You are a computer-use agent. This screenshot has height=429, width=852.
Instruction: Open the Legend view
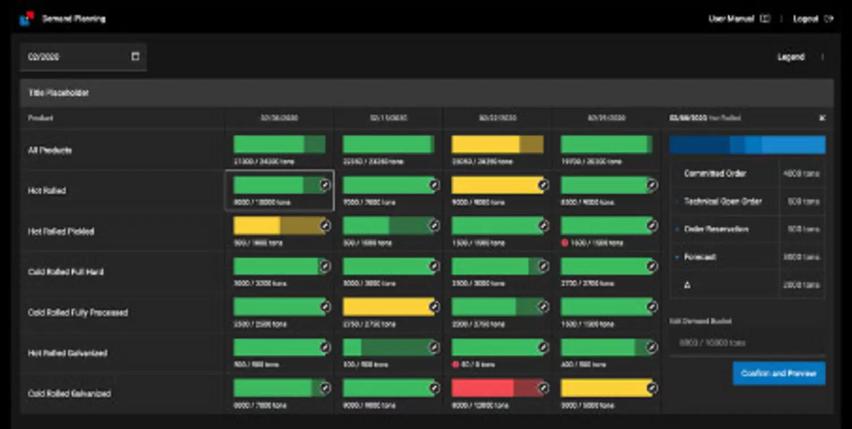pyautogui.click(x=791, y=57)
